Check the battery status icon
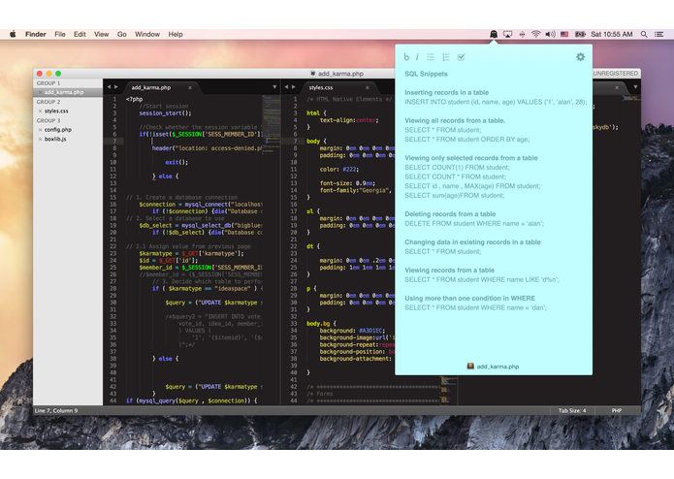This screenshot has width=674, height=479. click(580, 34)
